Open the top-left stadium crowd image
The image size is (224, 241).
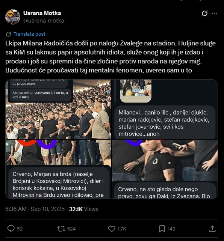coord(59,109)
